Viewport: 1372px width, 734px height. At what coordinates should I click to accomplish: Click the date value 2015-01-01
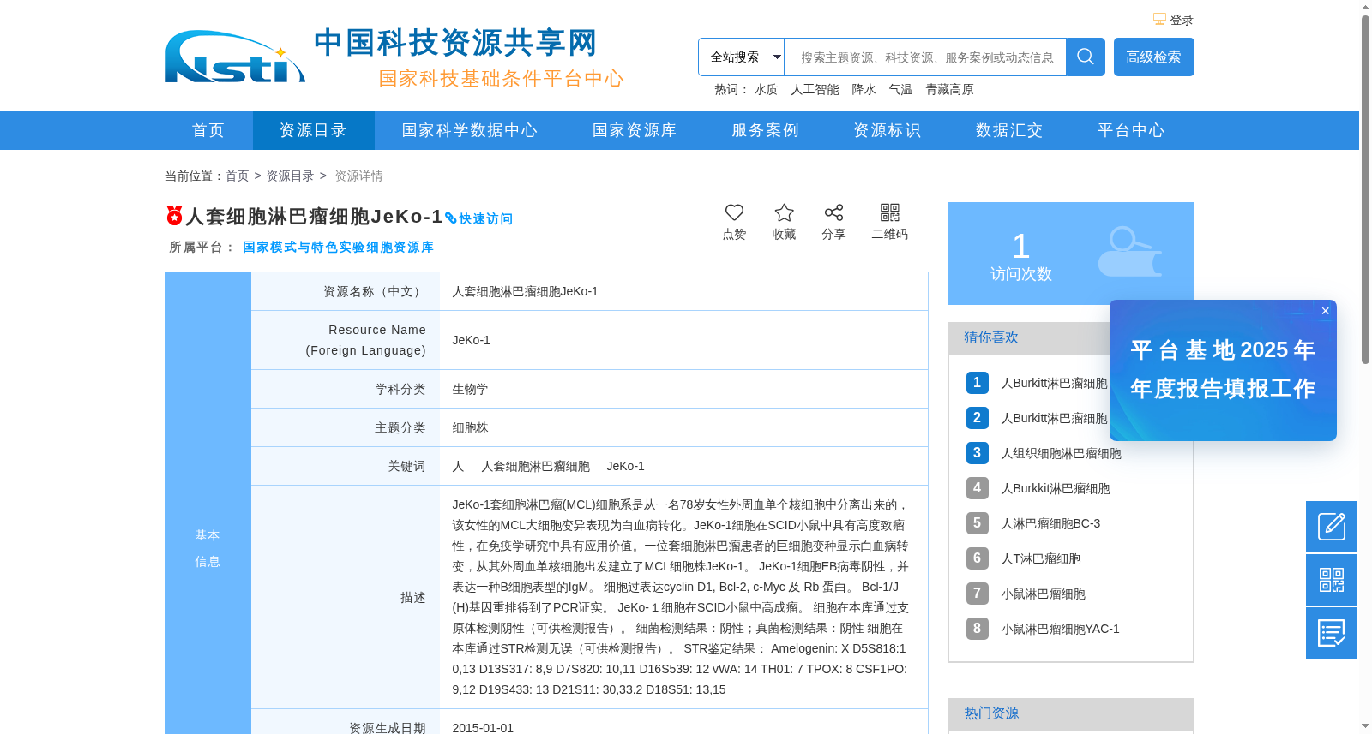point(483,728)
